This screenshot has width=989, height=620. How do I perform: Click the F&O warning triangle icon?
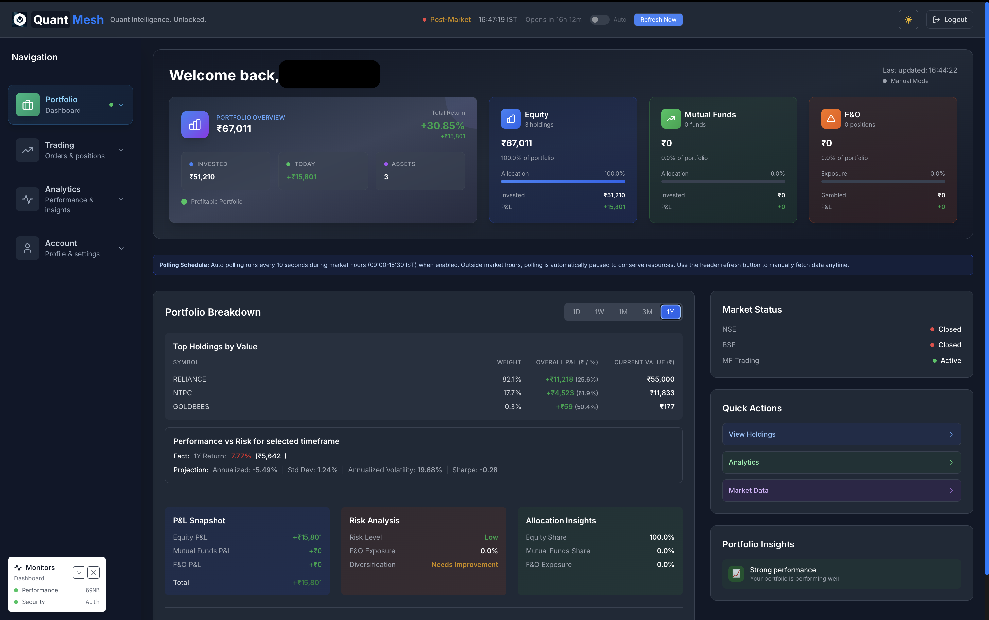tap(831, 118)
